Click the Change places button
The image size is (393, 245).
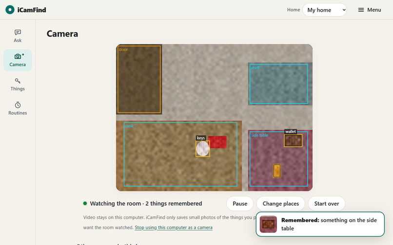click(x=281, y=204)
